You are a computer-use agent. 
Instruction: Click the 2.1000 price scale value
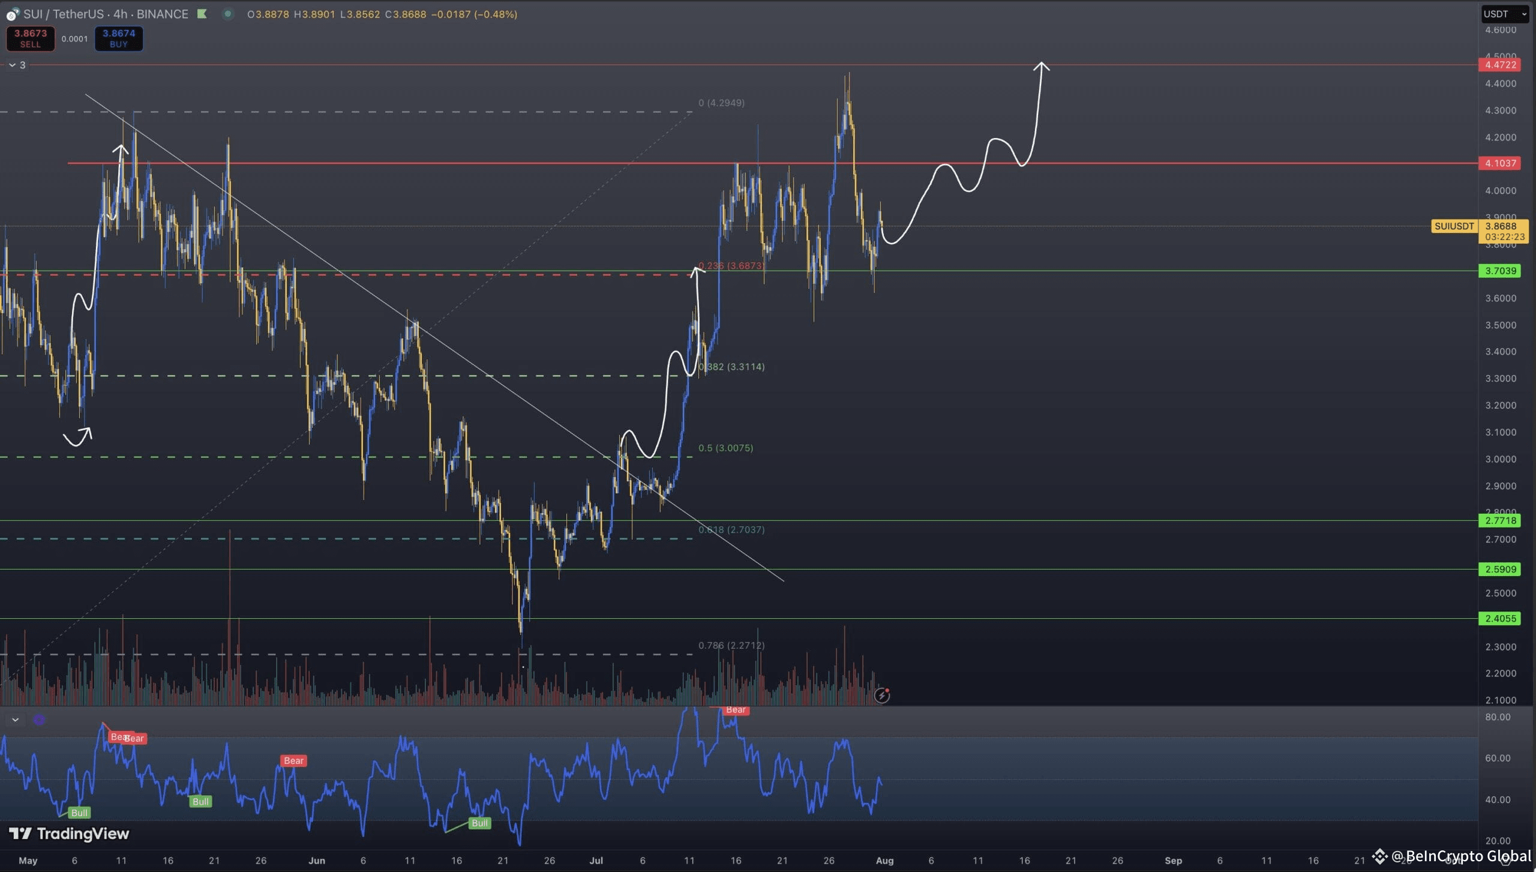1501,700
